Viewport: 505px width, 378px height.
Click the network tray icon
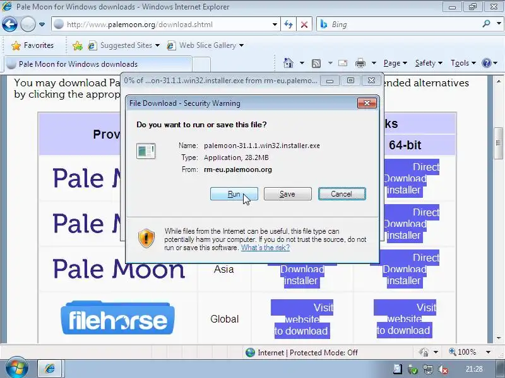pyautogui.click(x=428, y=369)
